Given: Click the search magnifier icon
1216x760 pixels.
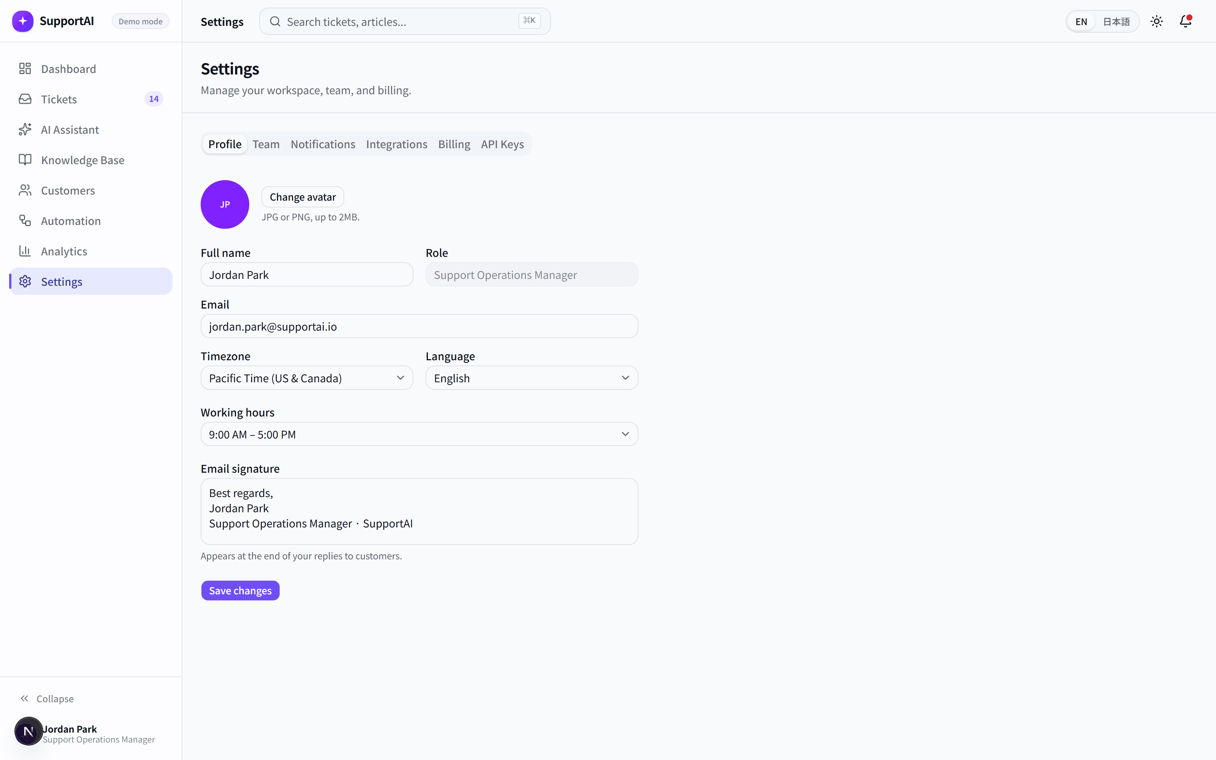Looking at the screenshot, I should 275,22.
